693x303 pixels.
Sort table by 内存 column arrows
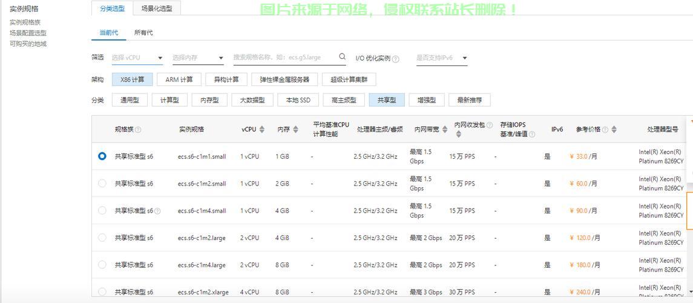click(295, 129)
